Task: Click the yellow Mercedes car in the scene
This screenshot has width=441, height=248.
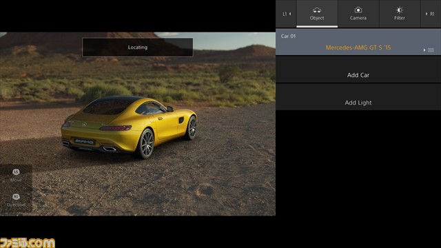Action: [x=129, y=127]
